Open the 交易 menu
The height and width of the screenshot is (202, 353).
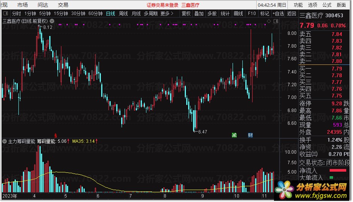pos(63,5)
